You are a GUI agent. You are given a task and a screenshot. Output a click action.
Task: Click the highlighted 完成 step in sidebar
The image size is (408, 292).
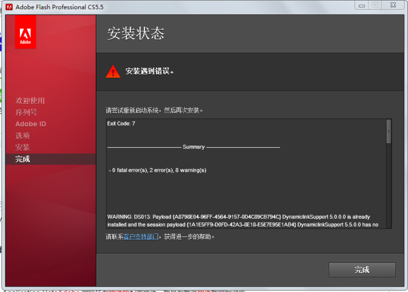[23, 159]
